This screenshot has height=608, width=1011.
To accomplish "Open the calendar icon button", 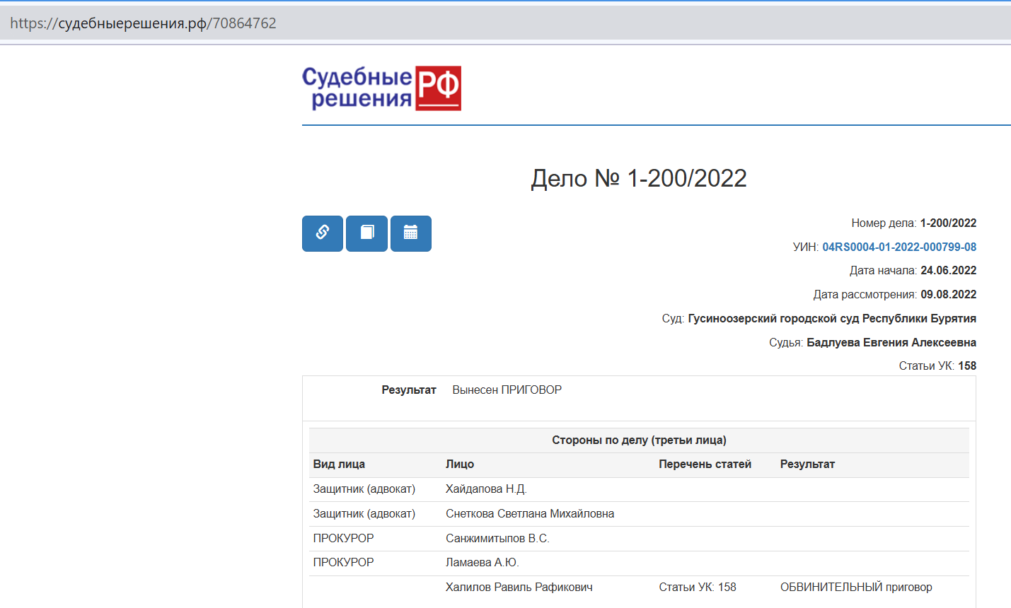I will 410,233.
